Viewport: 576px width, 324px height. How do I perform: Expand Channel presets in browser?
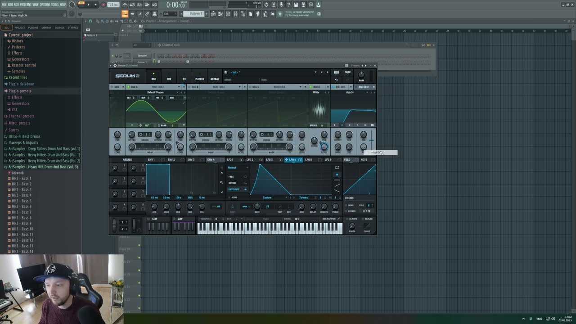pyautogui.click(x=21, y=116)
